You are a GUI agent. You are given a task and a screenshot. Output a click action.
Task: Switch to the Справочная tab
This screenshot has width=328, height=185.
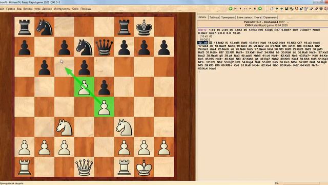[x=270, y=17]
